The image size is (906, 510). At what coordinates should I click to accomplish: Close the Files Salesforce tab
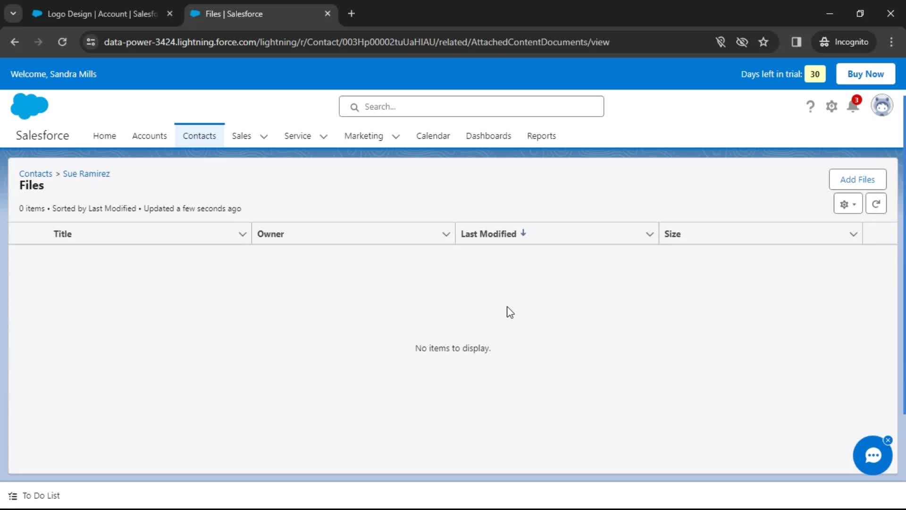coord(327,14)
